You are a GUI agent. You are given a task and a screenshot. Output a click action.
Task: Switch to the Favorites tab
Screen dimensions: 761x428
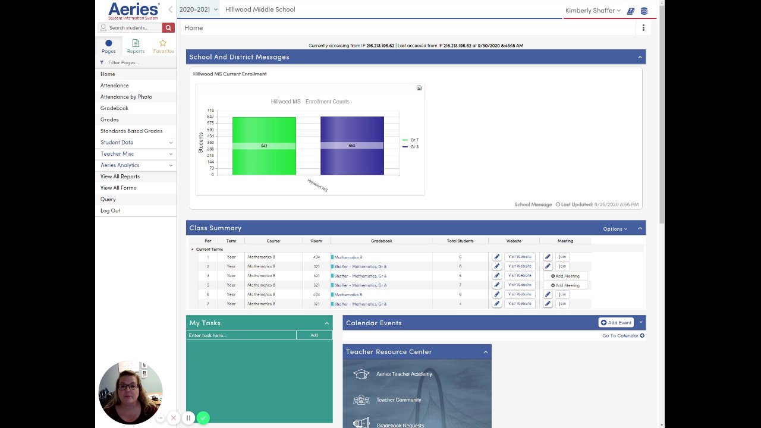(163, 46)
